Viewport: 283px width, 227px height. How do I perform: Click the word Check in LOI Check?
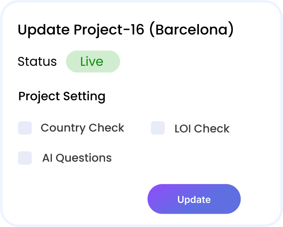212,129
